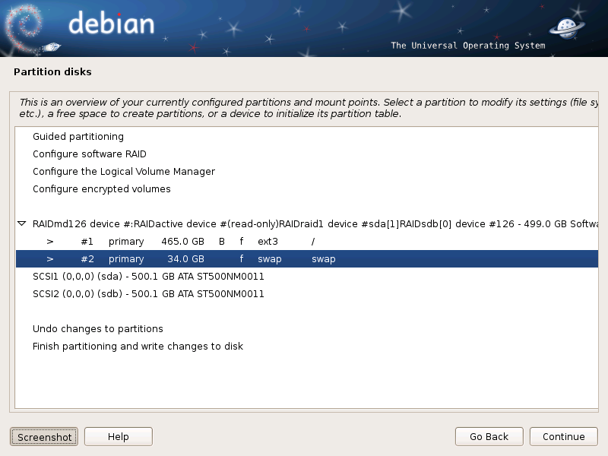Click the Screenshot button

coord(44,437)
